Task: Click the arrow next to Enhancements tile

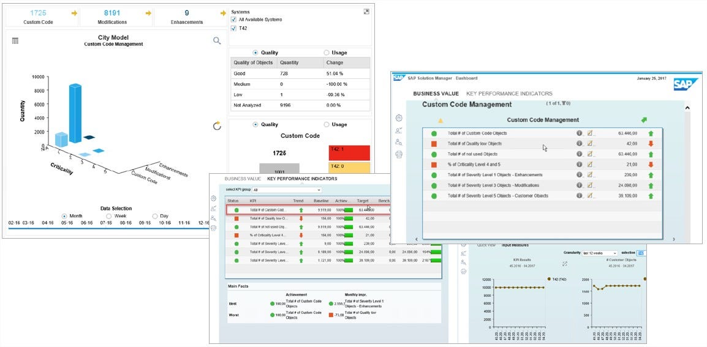Action: tap(223, 13)
